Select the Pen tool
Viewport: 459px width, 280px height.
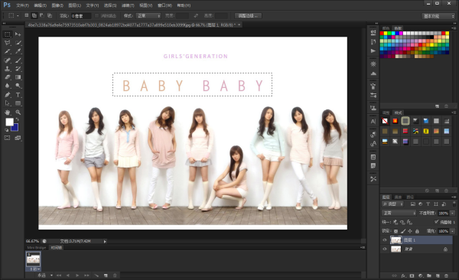click(8, 95)
